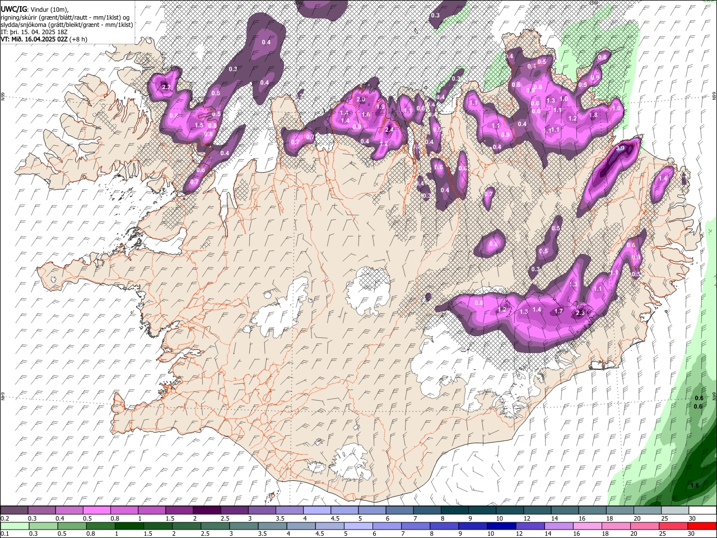Click the 1.8 snowfall value in the northeast
This screenshot has height=538, width=717.
tap(594, 115)
